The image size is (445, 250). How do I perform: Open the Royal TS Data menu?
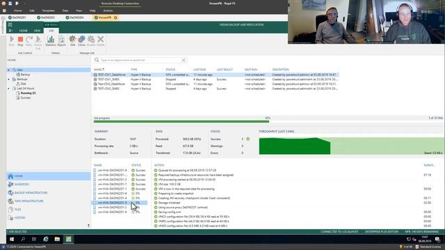(x=65, y=10)
